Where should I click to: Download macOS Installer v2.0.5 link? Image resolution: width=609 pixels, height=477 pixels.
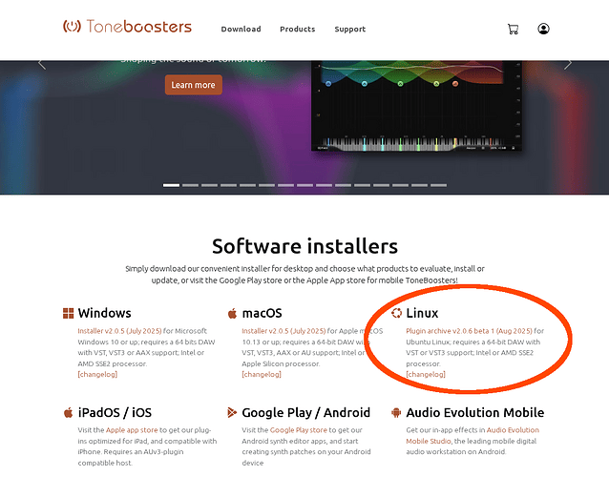click(x=283, y=331)
